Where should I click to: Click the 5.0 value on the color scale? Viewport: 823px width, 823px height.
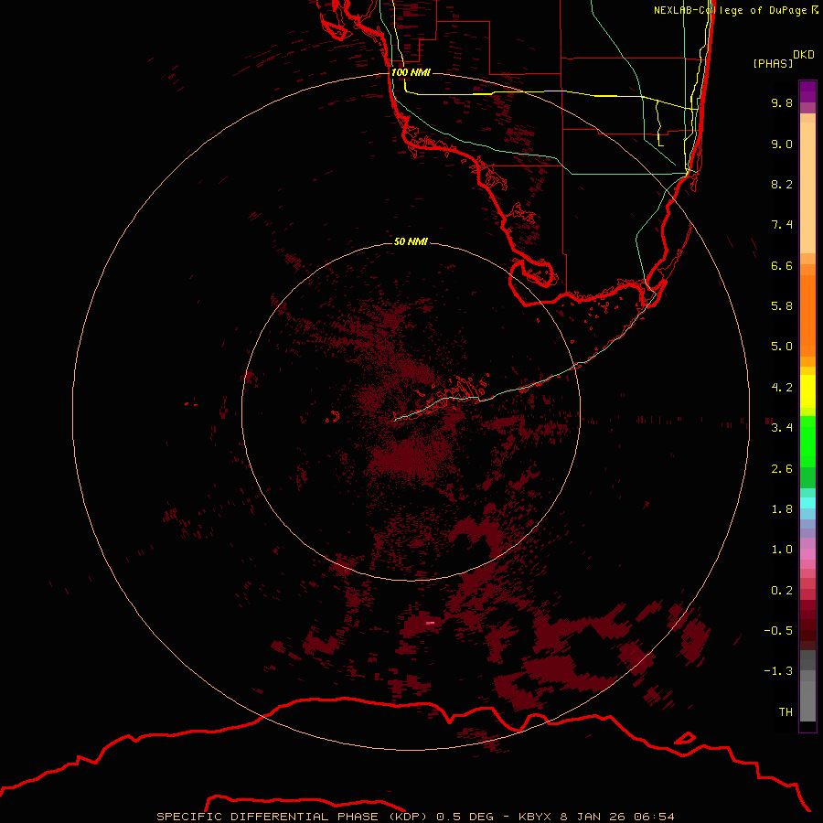click(782, 347)
